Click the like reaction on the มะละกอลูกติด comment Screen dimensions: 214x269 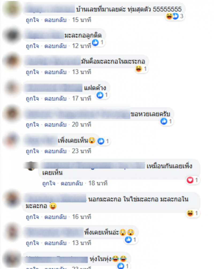coord(98,42)
